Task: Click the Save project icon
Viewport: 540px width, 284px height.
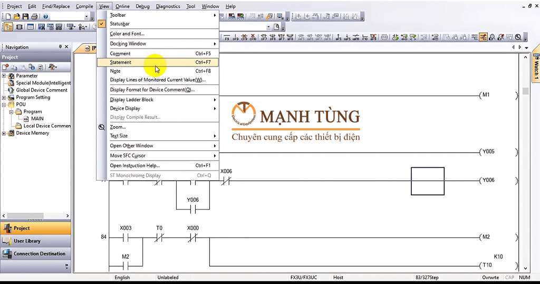Action: click(x=25, y=17)
